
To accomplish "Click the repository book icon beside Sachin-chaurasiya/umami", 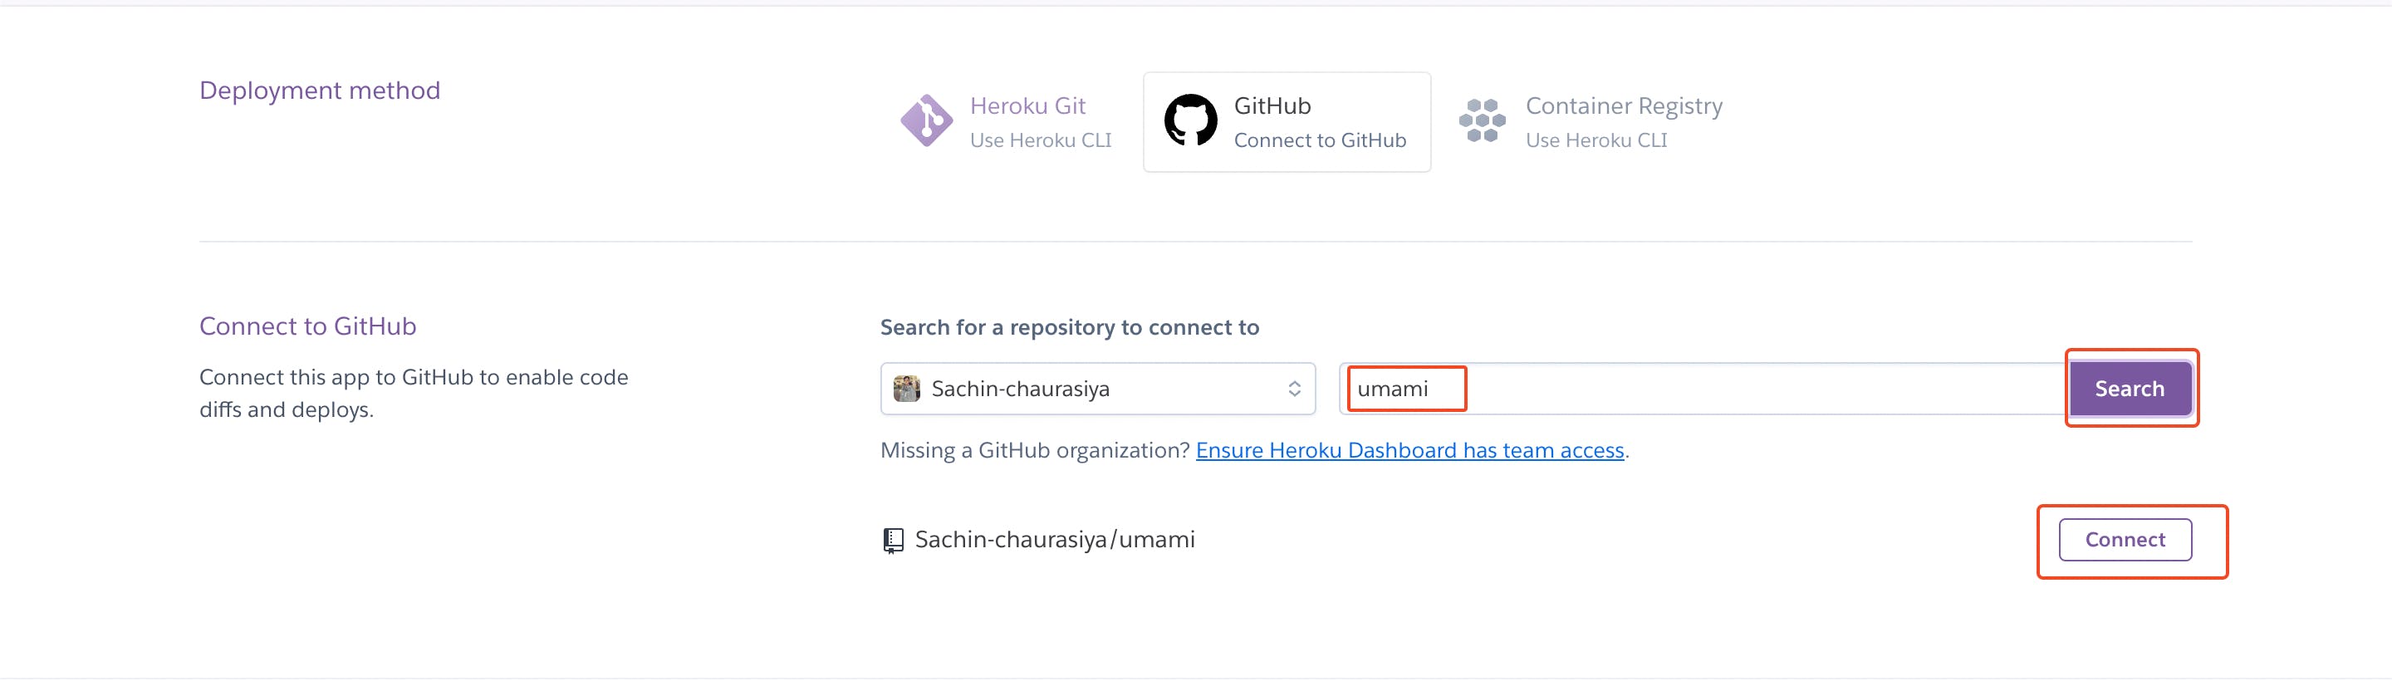I will [892, 540].
